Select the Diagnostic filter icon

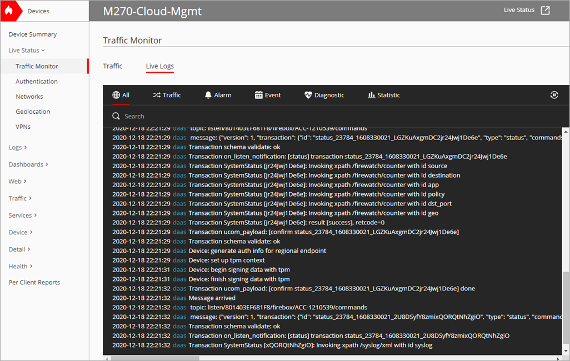[x=308, y=94]
